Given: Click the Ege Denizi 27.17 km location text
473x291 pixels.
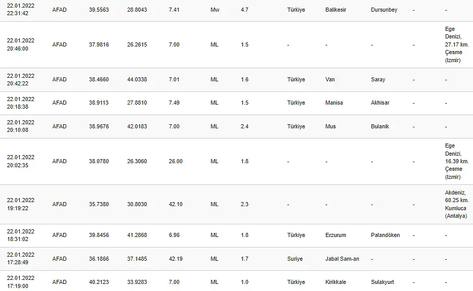Looking at the screenshot, I should point(457,44).
